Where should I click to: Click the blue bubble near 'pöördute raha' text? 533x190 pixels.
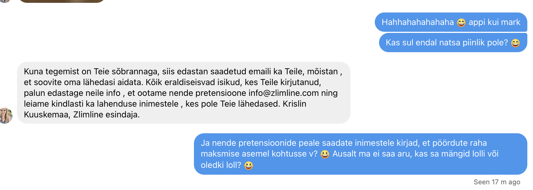(459, 143)
